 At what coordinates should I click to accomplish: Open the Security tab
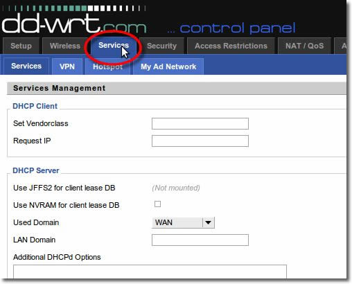[x=161, y=46]
